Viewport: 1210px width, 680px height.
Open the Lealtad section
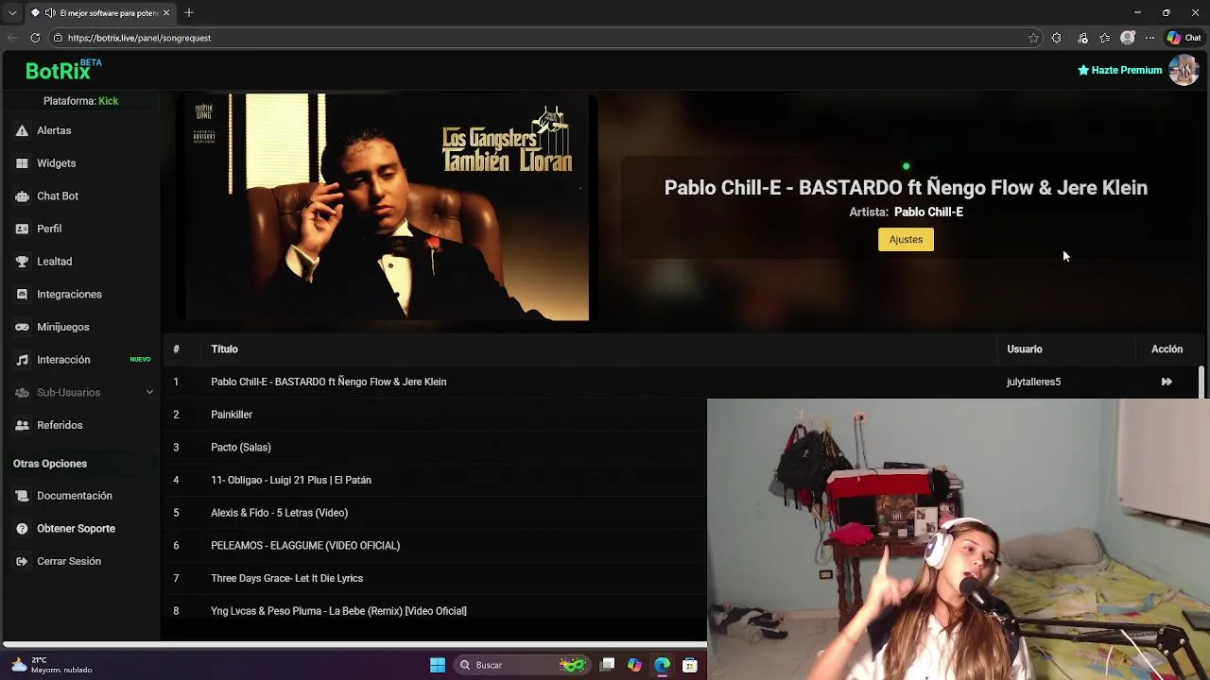coord(54,262)
